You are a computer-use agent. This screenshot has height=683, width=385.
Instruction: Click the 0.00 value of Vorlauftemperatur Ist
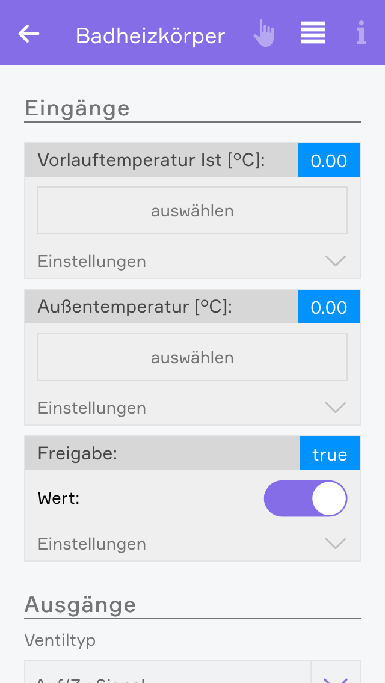click(x=329, y=161)
